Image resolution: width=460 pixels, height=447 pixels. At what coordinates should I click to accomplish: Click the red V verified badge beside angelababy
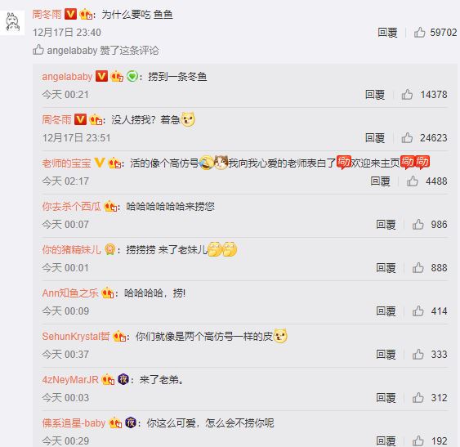click(x=102, y=76)
